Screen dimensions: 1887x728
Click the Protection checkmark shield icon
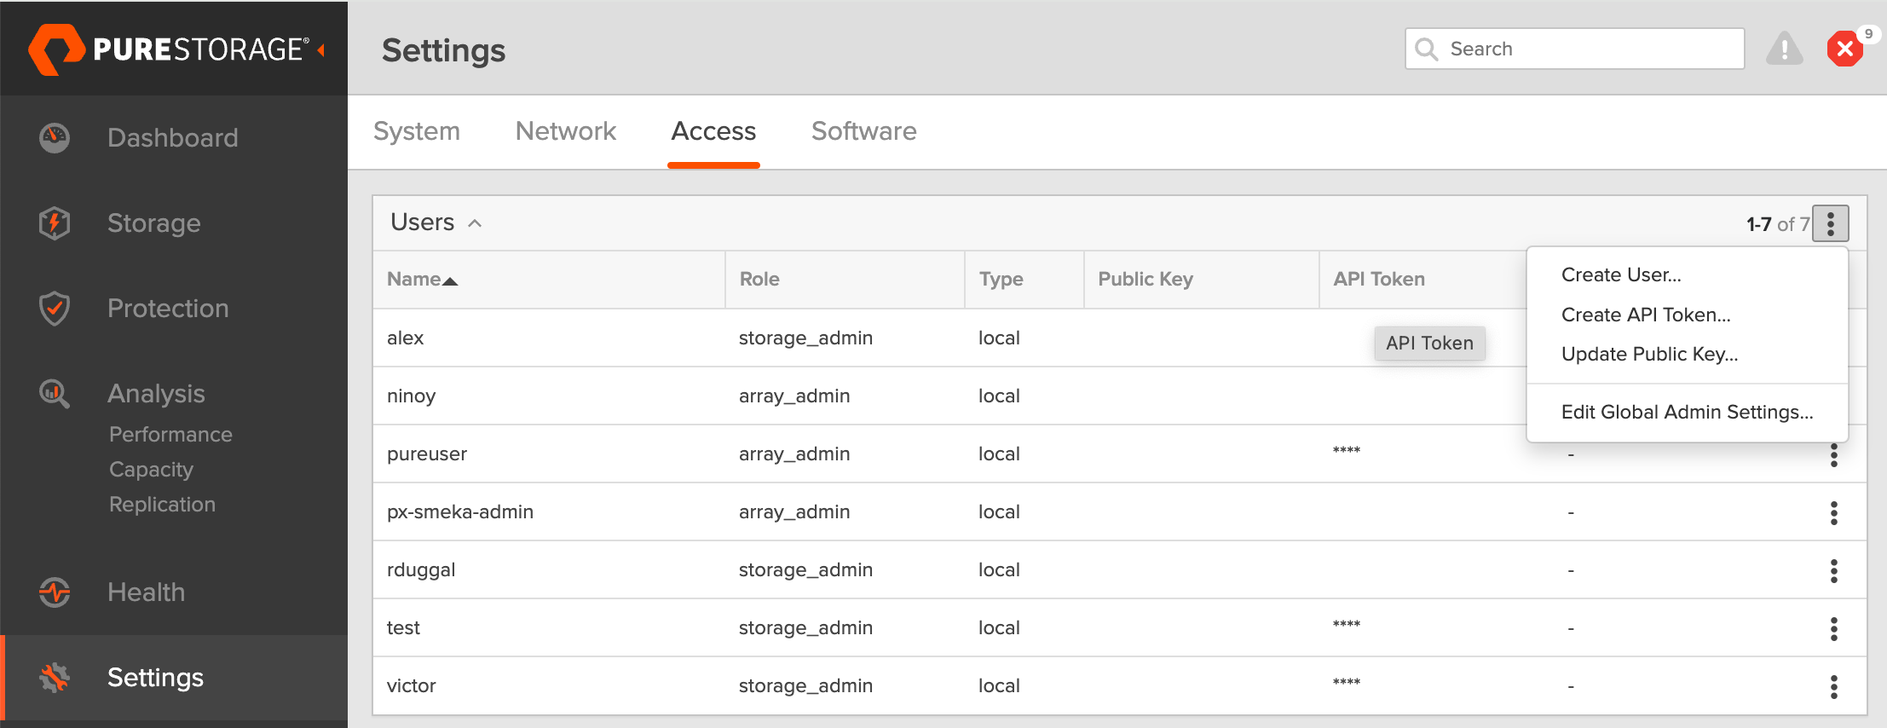tap(55, 309)
